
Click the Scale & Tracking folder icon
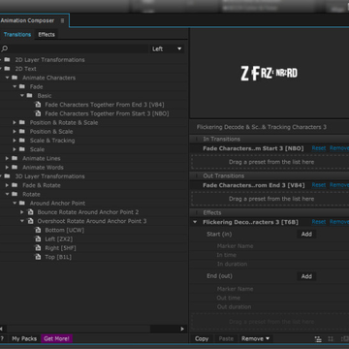pyautogui.click(x=22, y=141)
